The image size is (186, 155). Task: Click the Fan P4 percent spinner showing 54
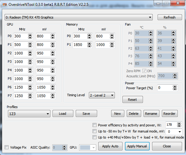(173, 64)
